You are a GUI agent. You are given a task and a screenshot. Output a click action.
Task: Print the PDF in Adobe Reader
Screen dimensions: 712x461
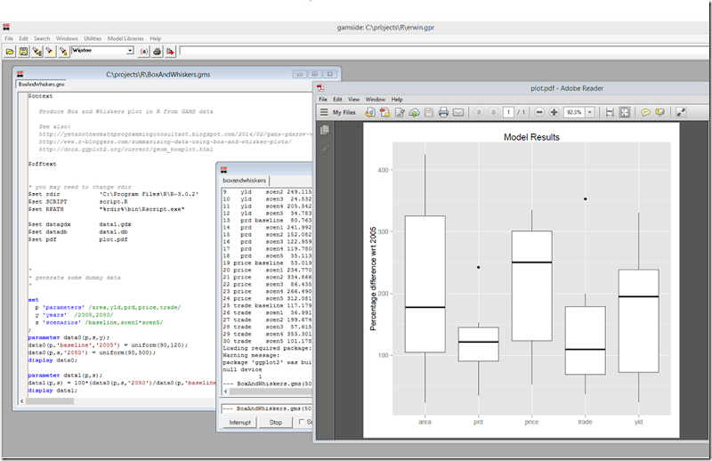pyautogui.click(x=442, y=112)
